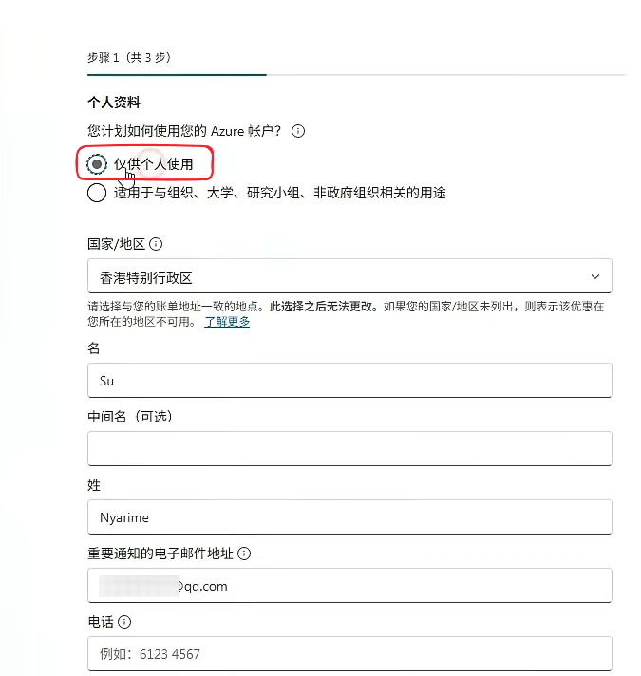Viewport: 641px width, 676px height.
Task: Show the info tooltip beside 电话
Action: point(124,623)
